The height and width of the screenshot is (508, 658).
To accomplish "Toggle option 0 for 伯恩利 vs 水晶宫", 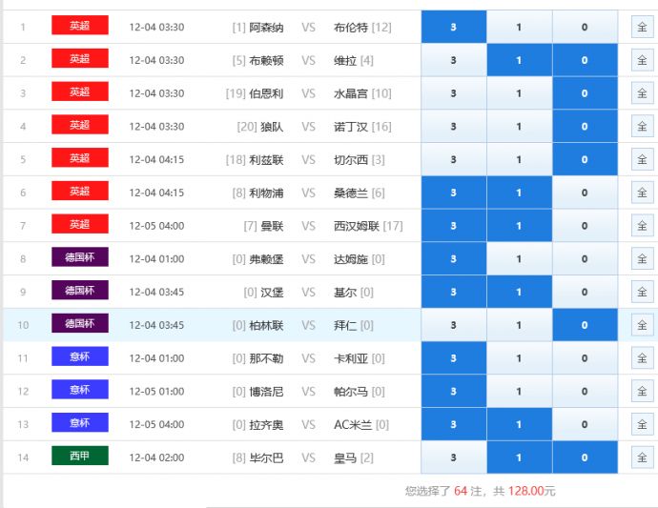I will 585,93.
